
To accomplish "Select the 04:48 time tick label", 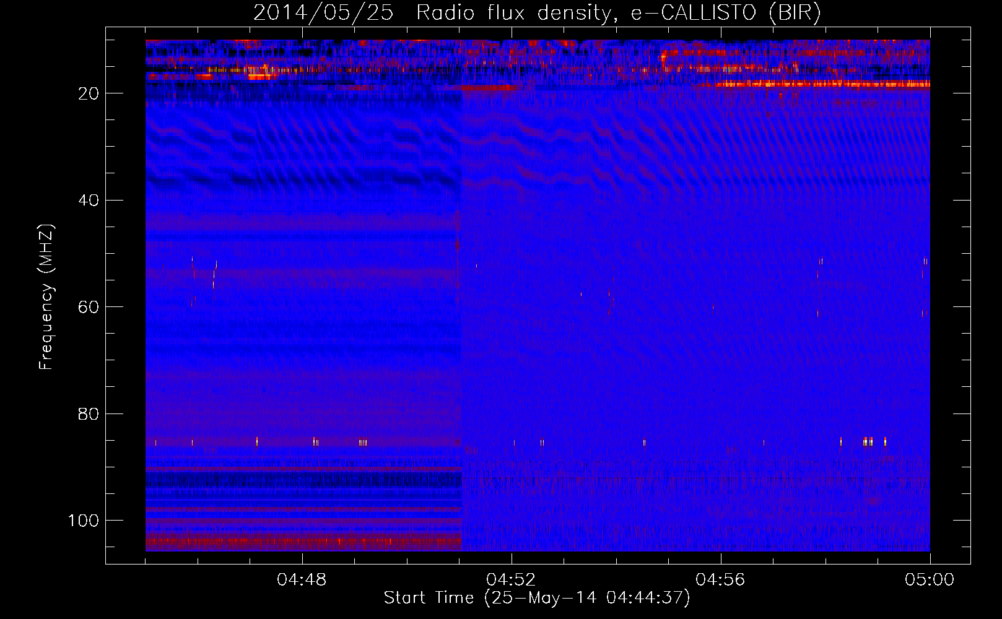I will click(302, 580).
